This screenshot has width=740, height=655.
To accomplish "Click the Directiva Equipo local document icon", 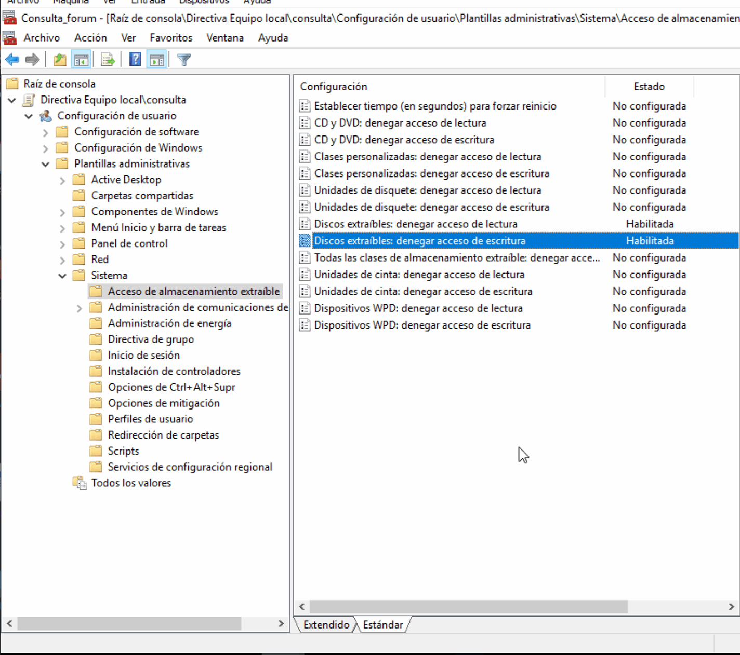I will 29,100.
